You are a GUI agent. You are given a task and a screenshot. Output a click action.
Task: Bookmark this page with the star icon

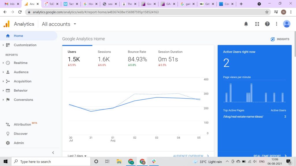[267, 12]
